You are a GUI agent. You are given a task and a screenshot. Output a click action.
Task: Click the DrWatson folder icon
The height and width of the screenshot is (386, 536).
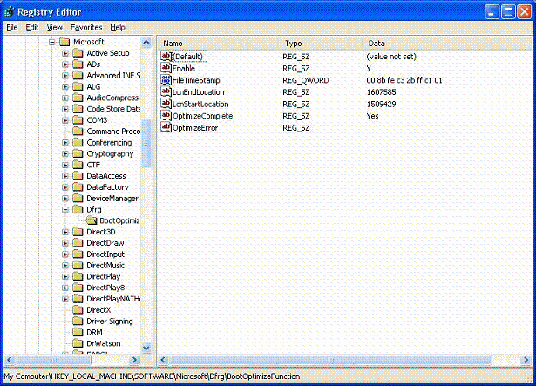click(78, 343)
